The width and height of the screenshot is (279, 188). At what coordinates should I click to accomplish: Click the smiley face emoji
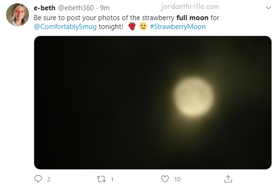(x=143, y=26)
